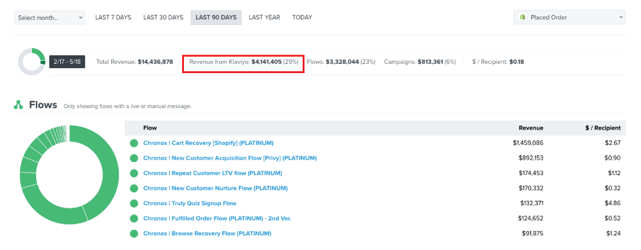Screen dimensions: 641x250
Task: Switch to Last Year range
Action: click(265, 18)
